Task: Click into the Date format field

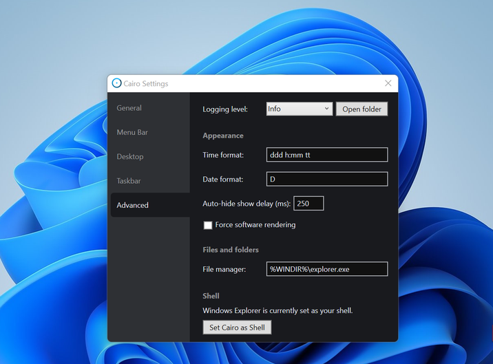Action: pyautogui.click(x=327, y=179)
